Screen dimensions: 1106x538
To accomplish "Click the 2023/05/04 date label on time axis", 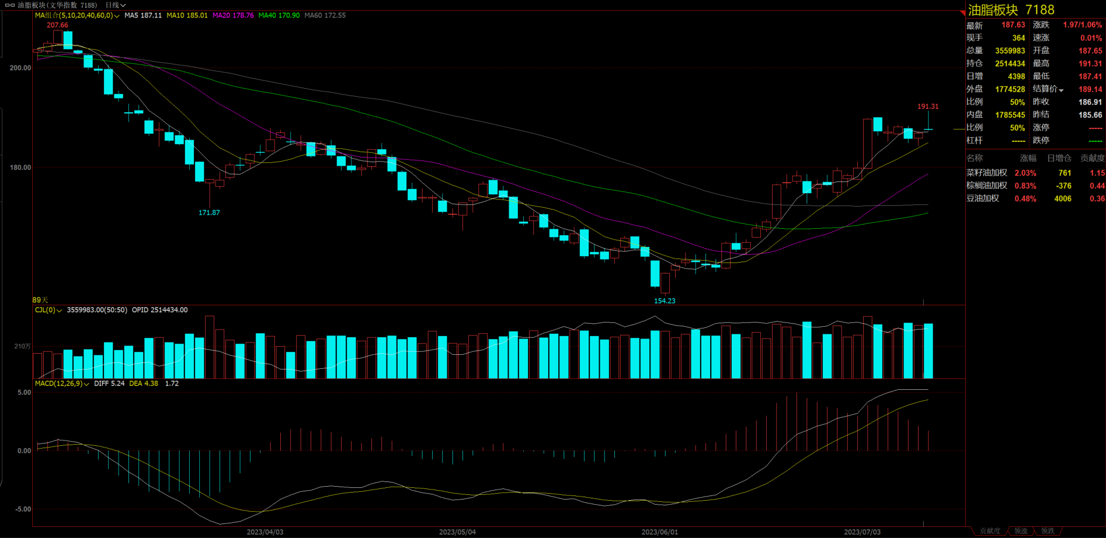I will [x=457, y=532].
